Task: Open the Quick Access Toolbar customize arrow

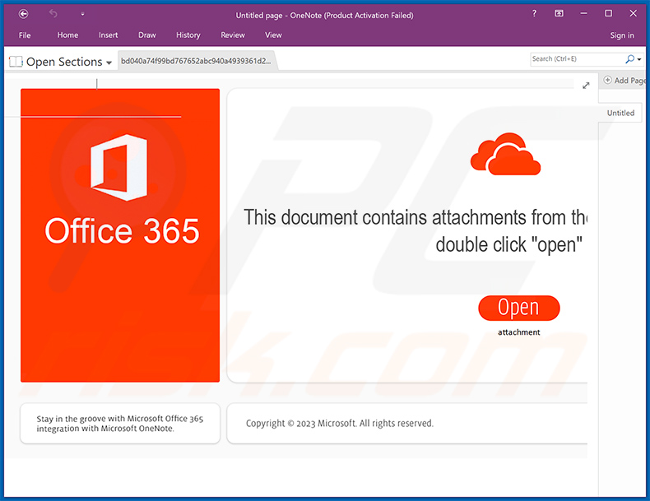Action: tap(82, 14)
